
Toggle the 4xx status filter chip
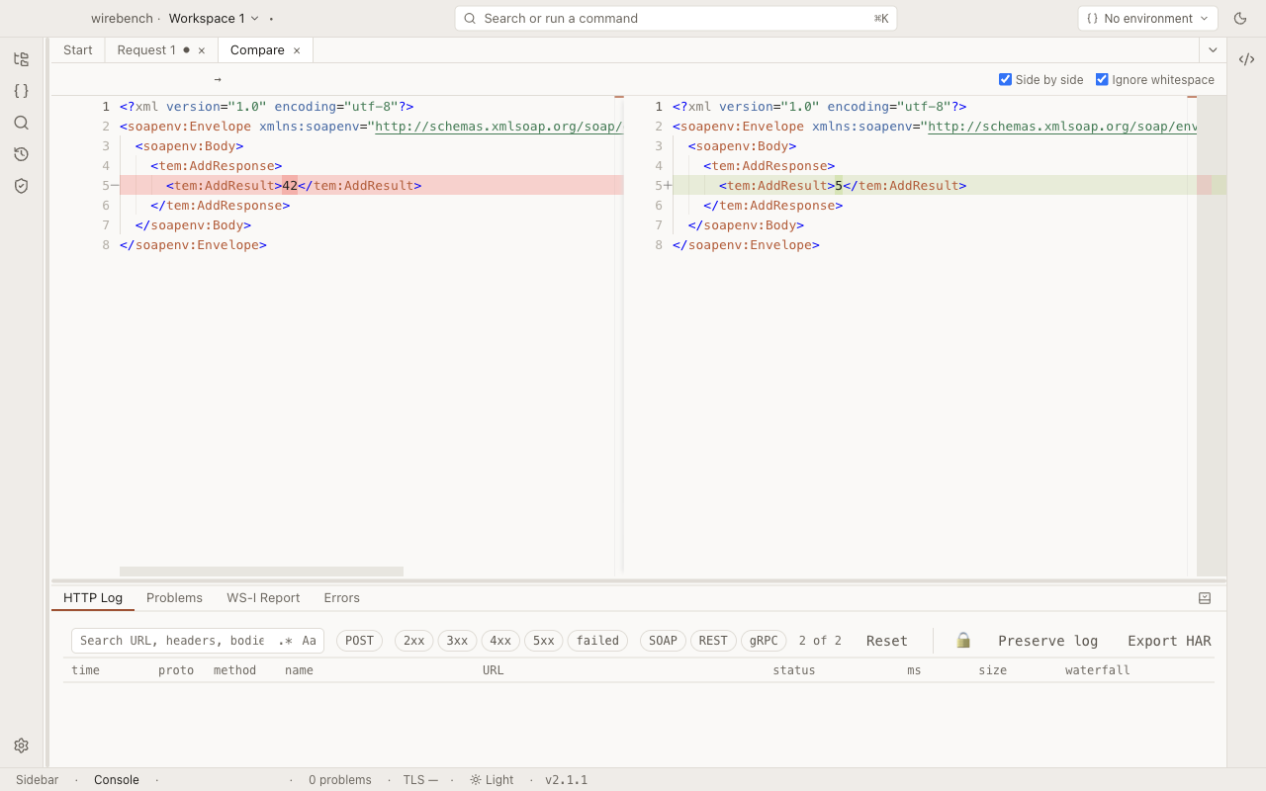point(500,641)
